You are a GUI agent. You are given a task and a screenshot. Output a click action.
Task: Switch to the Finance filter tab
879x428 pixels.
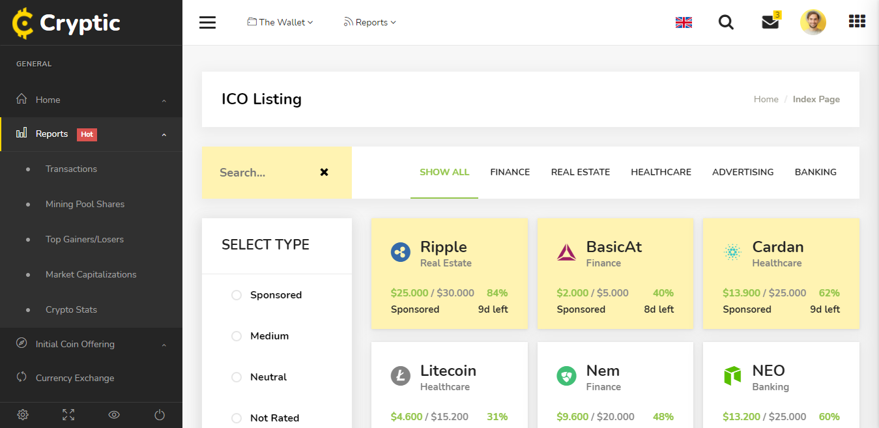[510, 172]
